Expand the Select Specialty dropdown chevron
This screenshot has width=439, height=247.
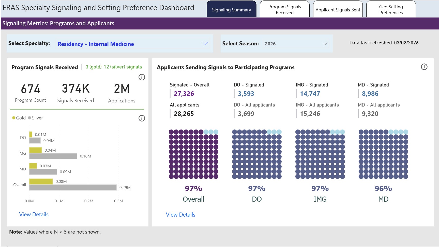[205, 43]
